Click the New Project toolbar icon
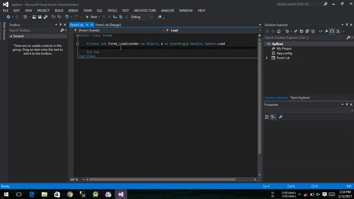This screenshot has width=354, height=199. click(25, 17)
